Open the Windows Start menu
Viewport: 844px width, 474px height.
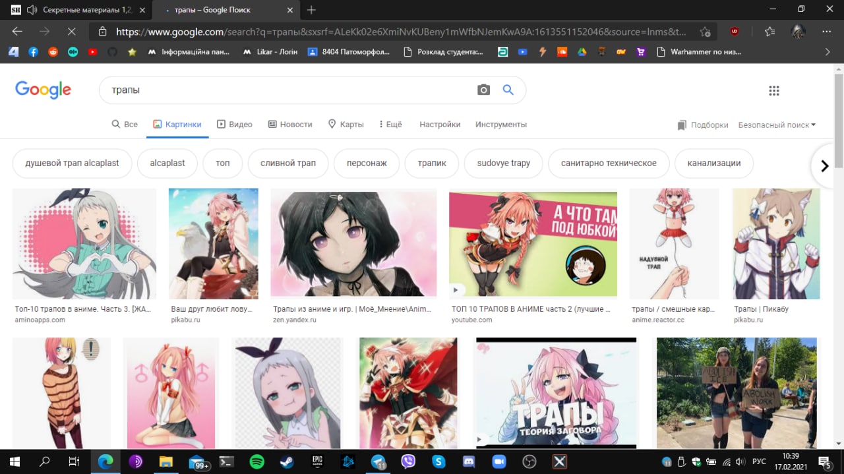15,461
